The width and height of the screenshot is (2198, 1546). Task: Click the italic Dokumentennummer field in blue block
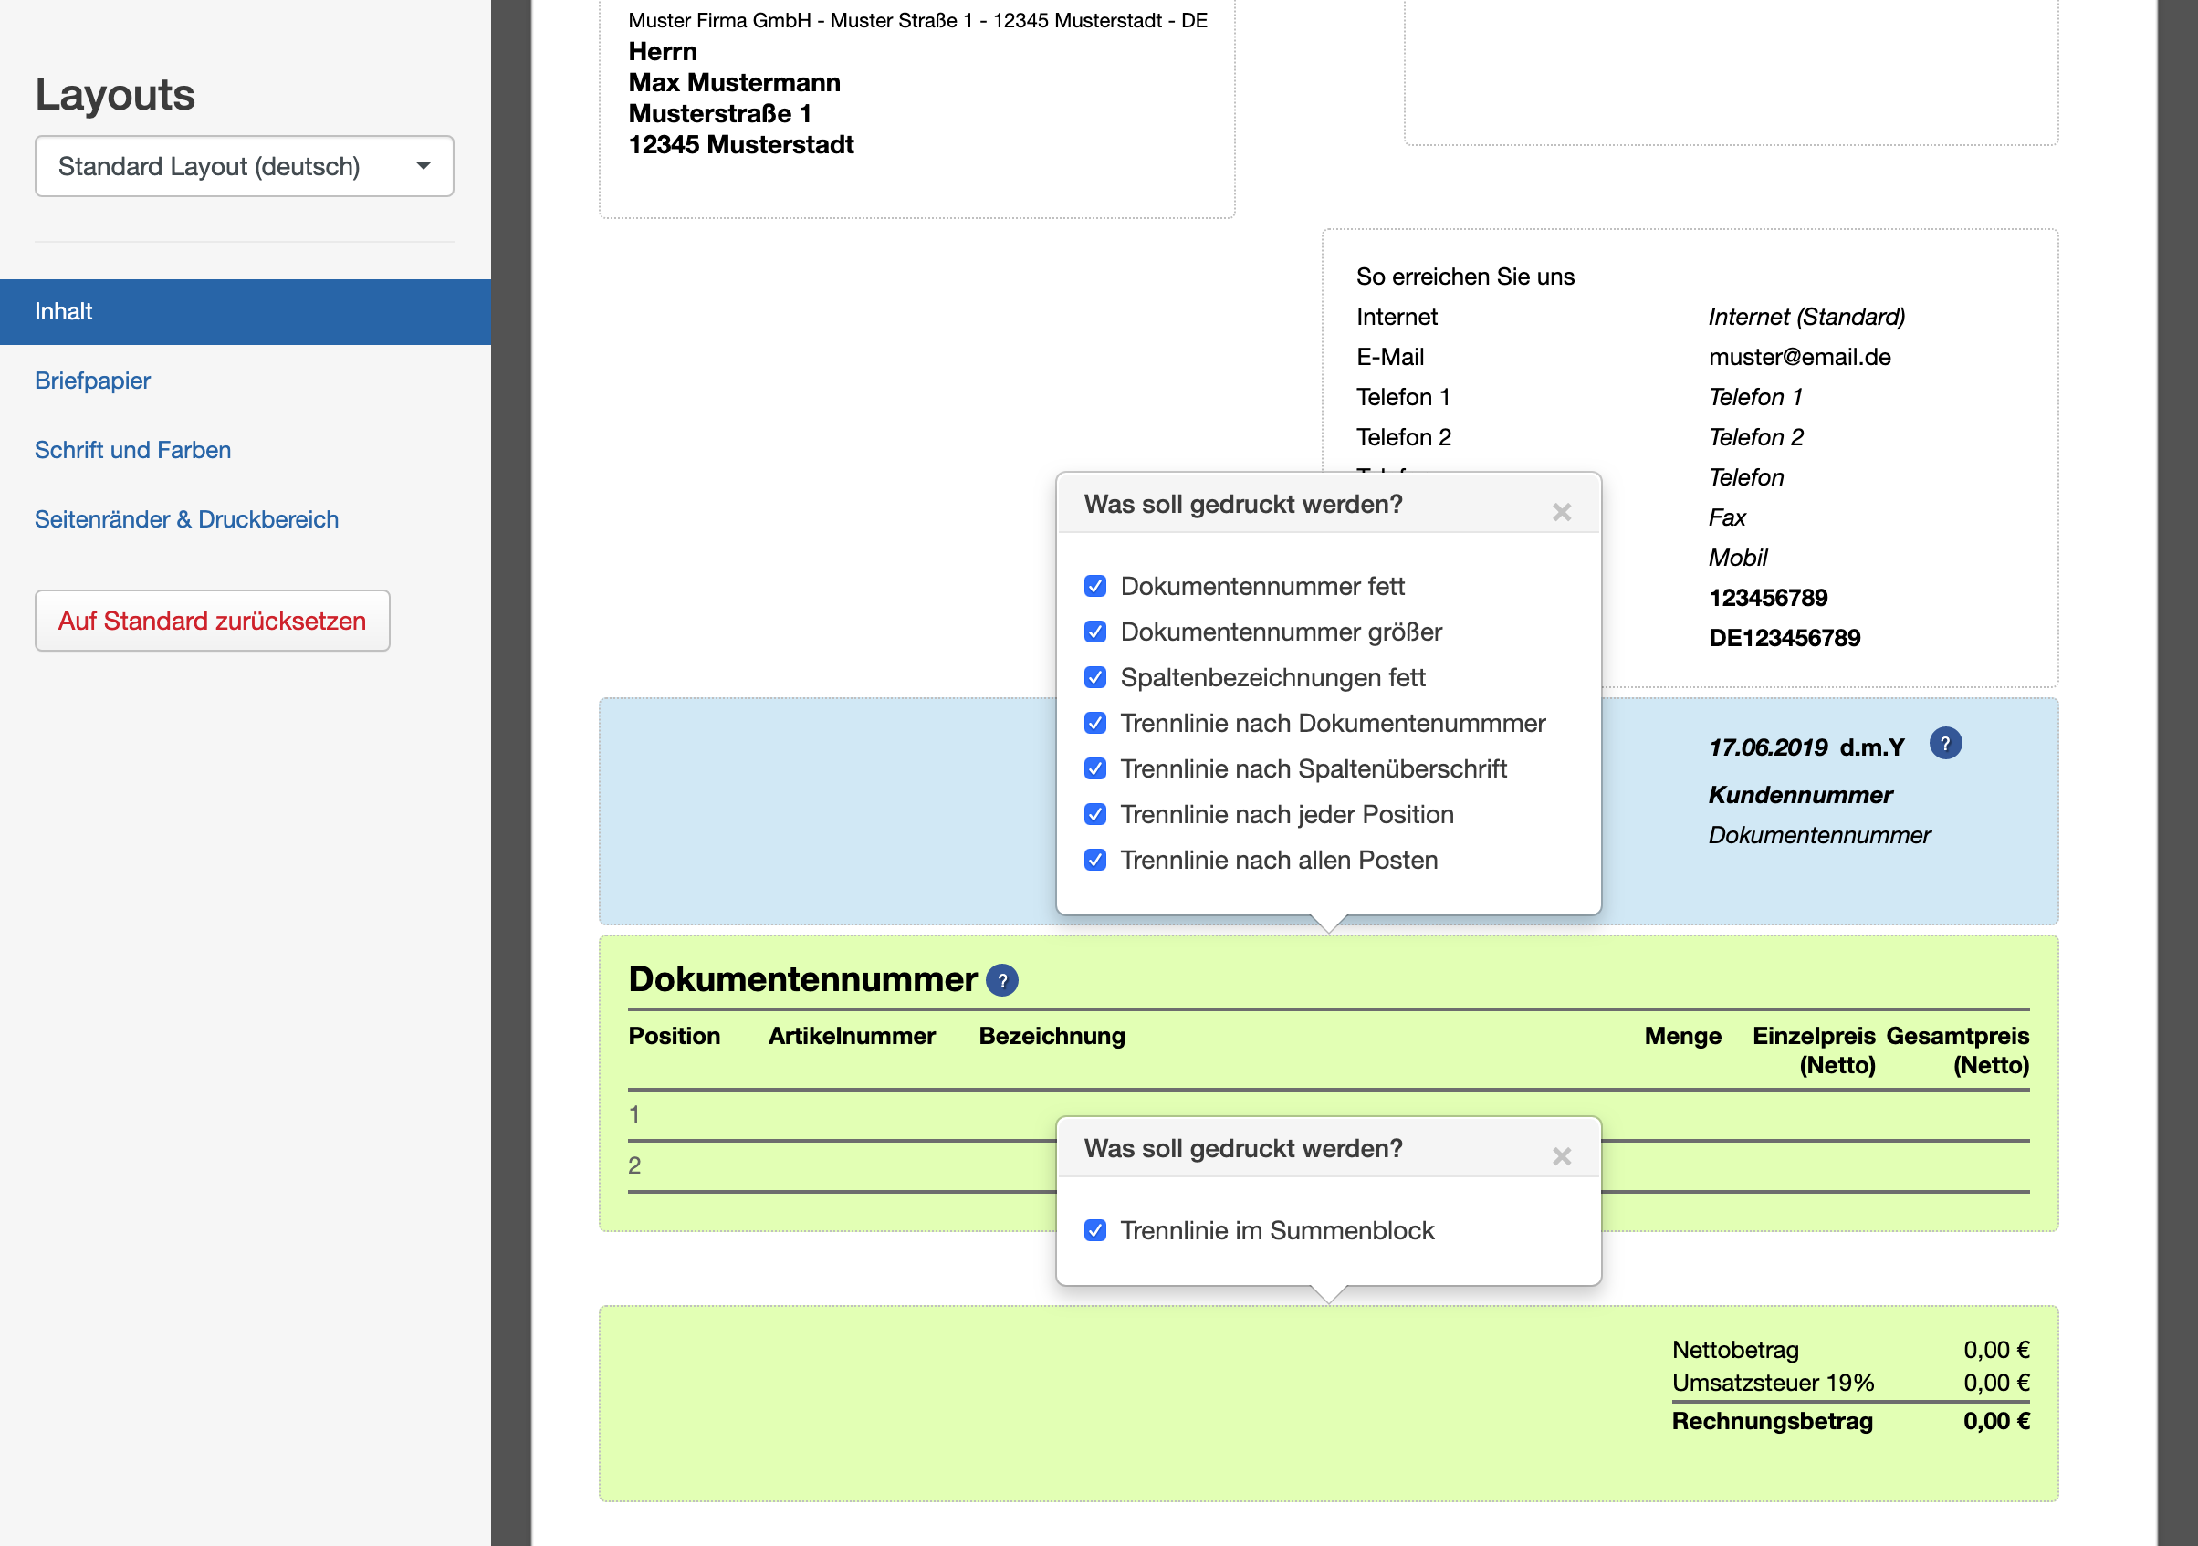click(1819, 836)
